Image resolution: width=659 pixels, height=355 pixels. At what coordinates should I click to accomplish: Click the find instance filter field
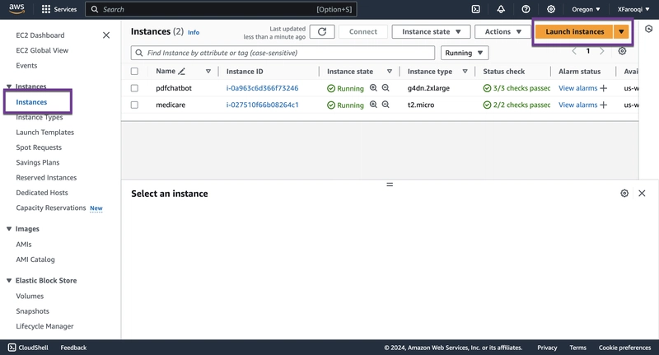coord(283,53)
